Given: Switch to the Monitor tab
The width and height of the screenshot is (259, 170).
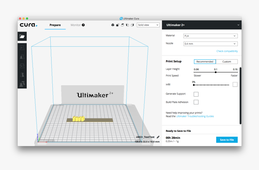Looking at the screenshot, I should click(76, 25).
